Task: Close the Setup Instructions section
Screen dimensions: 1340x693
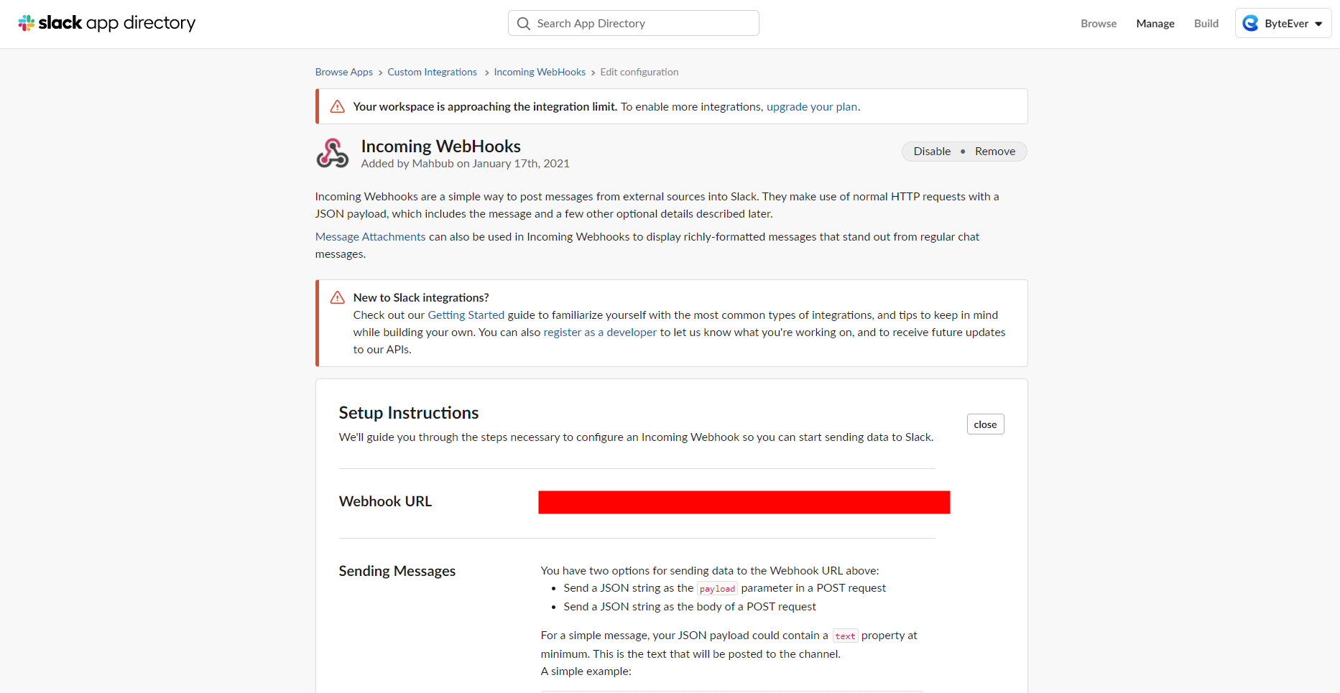Action: (985, 424)
